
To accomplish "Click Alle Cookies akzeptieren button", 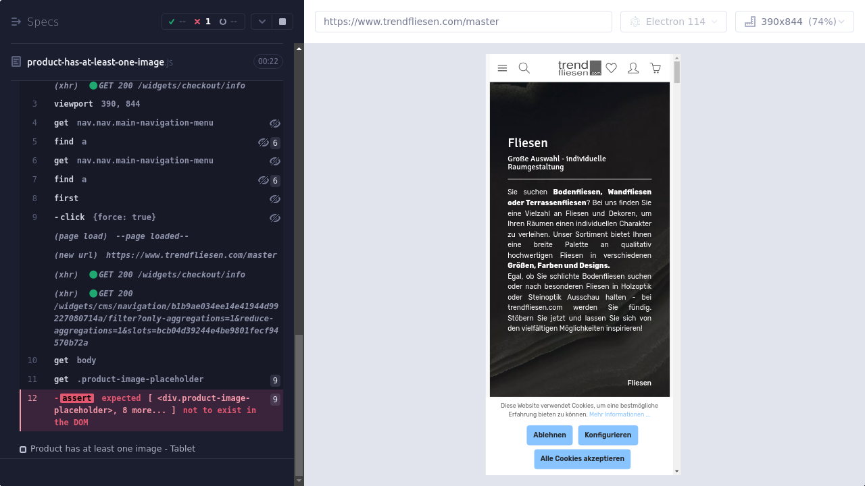I will point(582,459).
